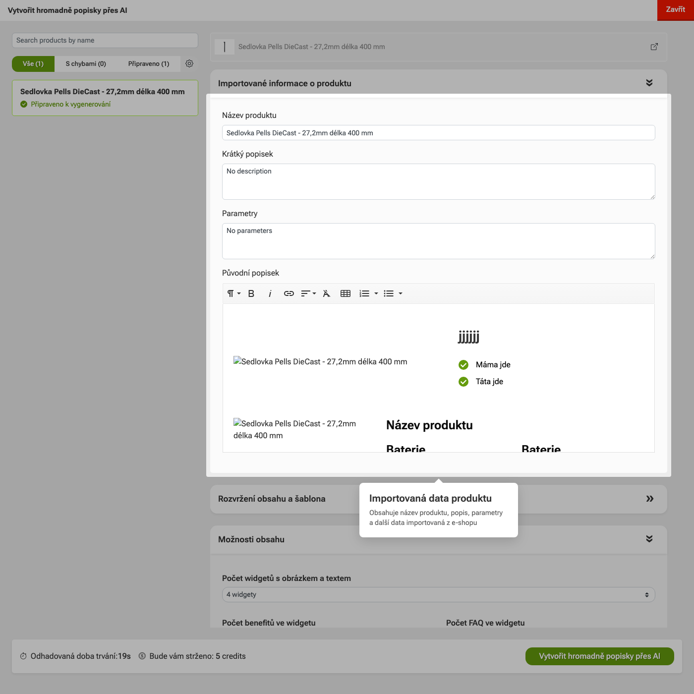This screenshot has width=694, height=694.
Task: Click the checkmark next to Táta jde
Action: pos(463,382)
